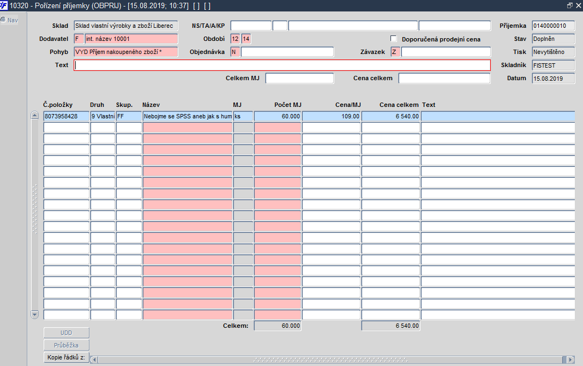Click the header Cena celkem field
Screen dimensions: 583x366
pyautogui.click(x=444, y=78)
